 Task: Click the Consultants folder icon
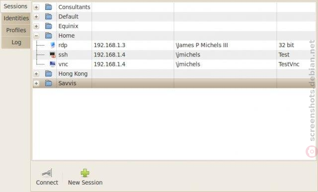click(49, 7)
